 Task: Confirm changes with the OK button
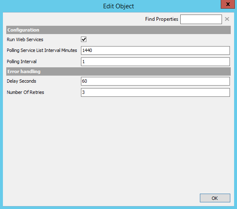click(215, 198)
